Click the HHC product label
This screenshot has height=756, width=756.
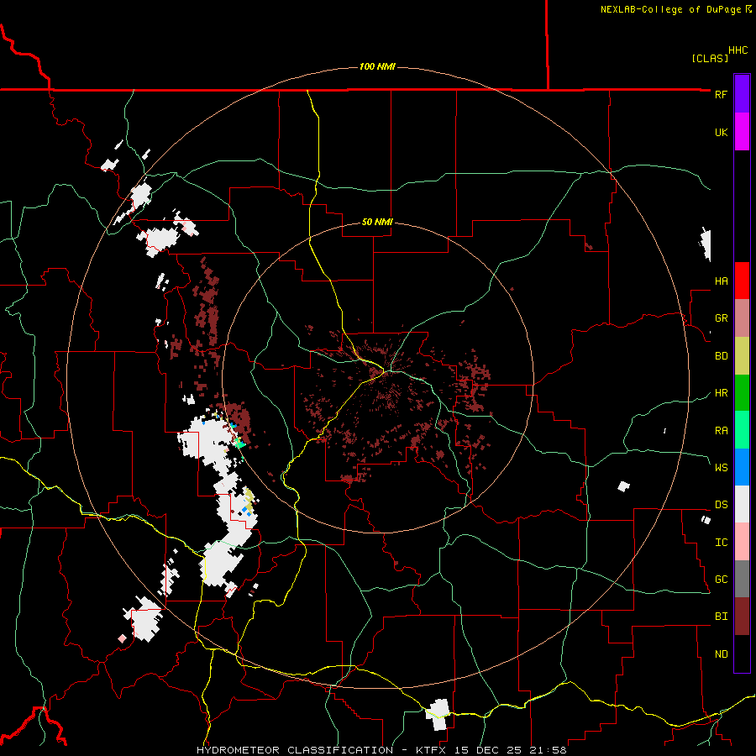pyautogui.click(x=738, y=50)
